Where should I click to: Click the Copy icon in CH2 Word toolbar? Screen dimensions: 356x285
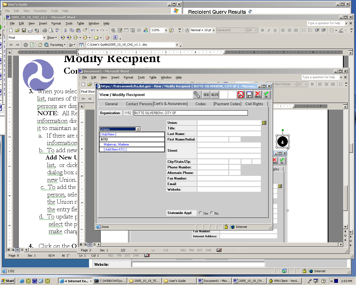(72, 30)
